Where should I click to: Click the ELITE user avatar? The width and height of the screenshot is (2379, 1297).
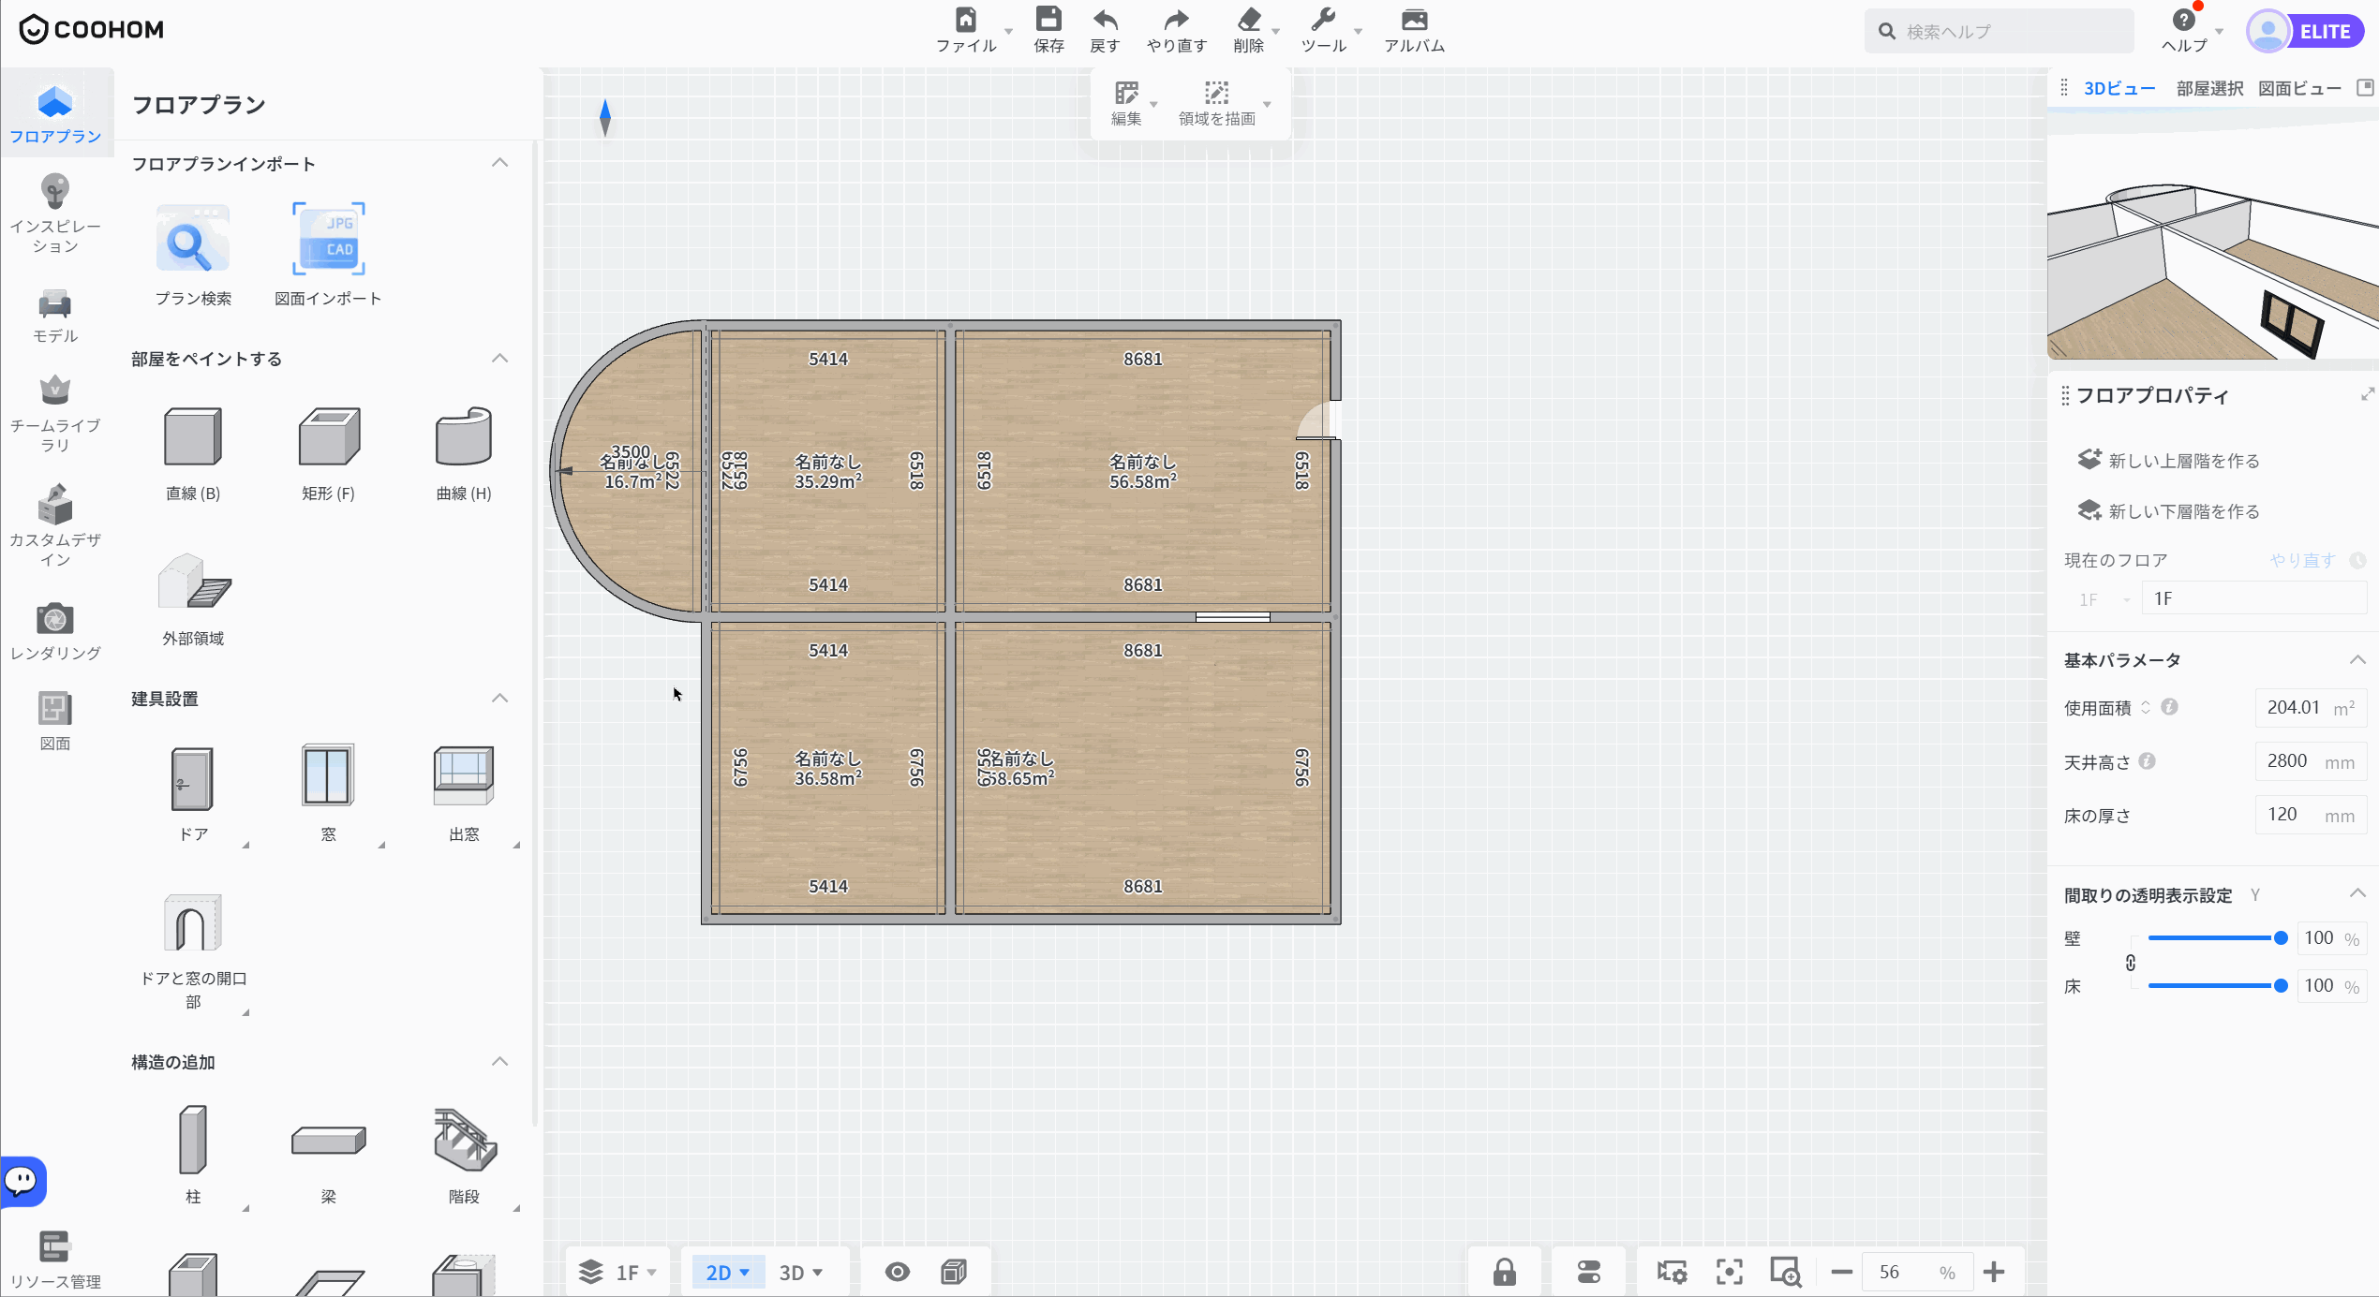pos(2267,32)
